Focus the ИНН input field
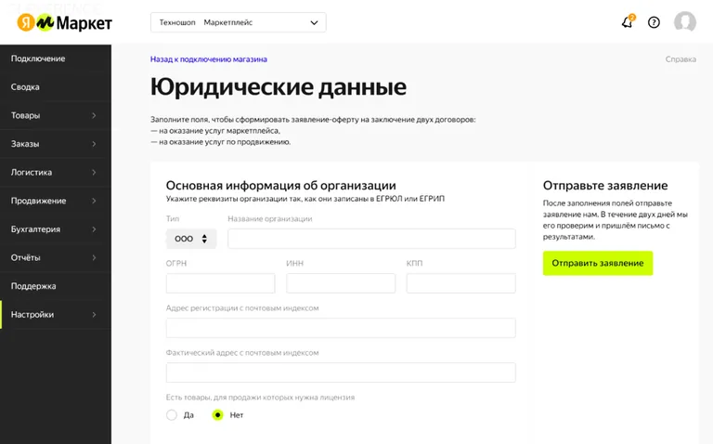 click(x=341, y=283)
